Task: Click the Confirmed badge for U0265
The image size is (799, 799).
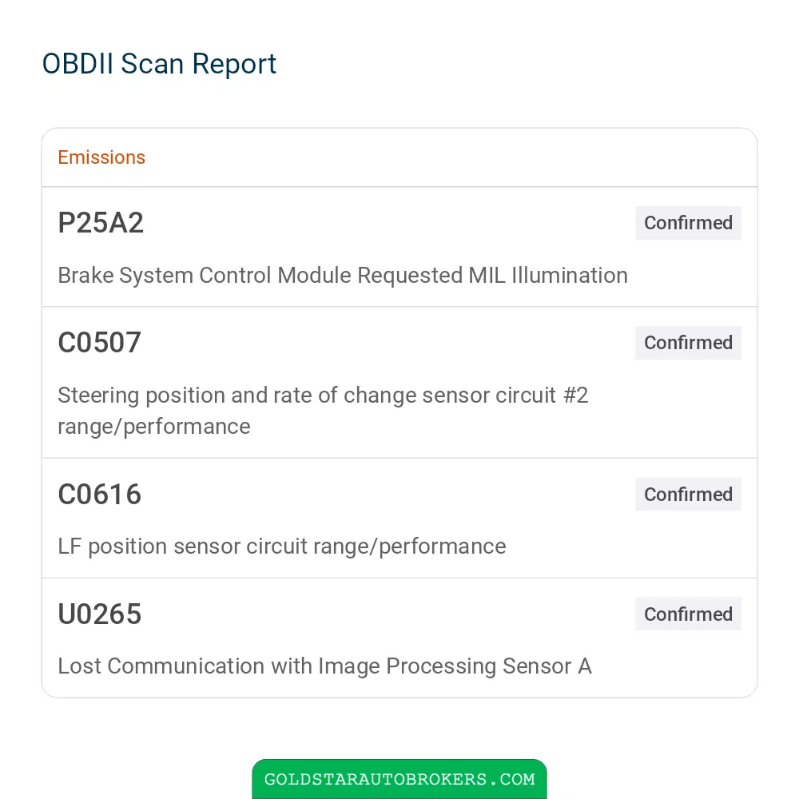Action: (x=688, y=614)
